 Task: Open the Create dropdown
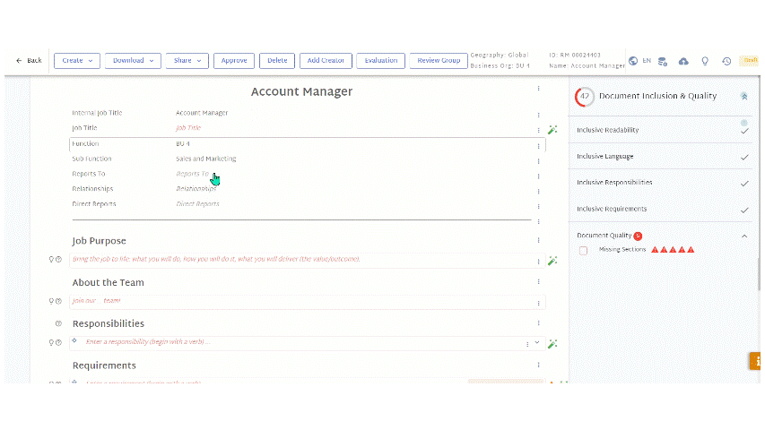77,60
